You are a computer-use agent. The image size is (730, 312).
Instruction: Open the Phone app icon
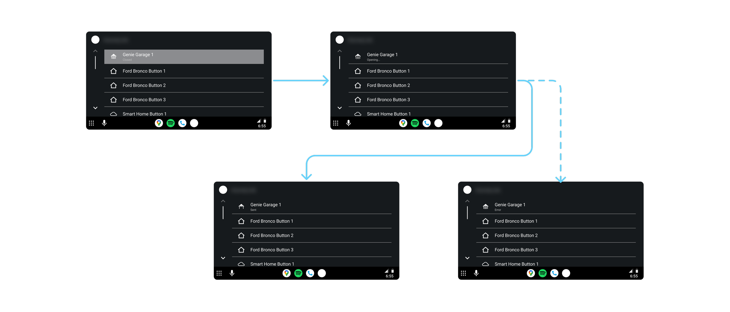click(x=182, y=123)
